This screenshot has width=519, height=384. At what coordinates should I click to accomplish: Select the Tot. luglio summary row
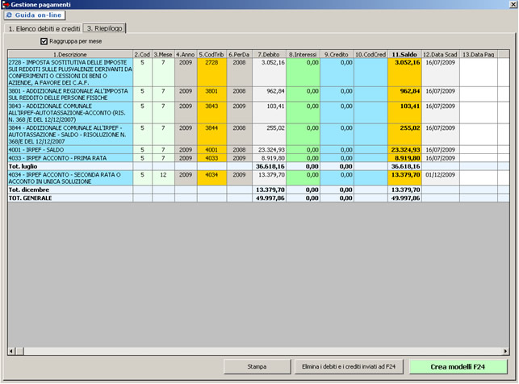pyautogui.click(x=70, y=165)
